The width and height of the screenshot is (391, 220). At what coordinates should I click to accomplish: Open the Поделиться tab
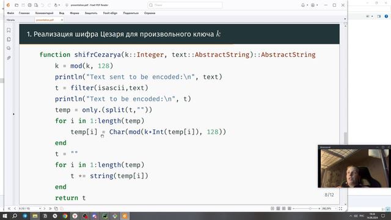[131, 13]
